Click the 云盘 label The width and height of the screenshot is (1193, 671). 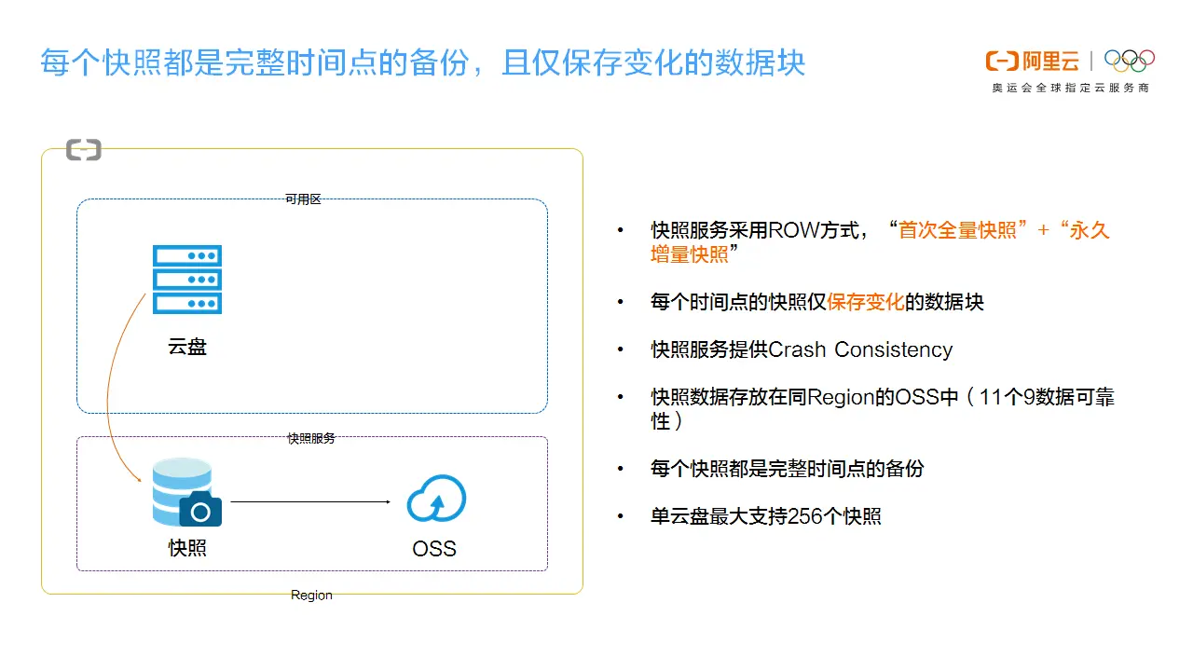coord(187,348)
